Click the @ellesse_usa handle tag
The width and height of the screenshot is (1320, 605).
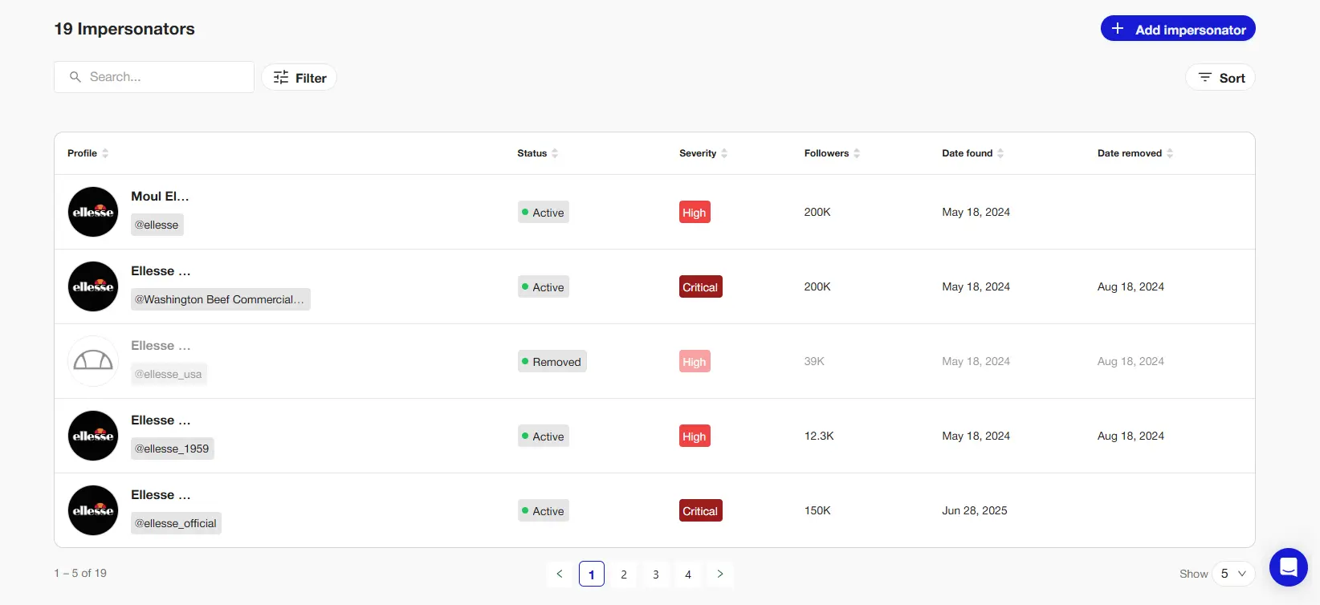pyautogui.click(x=169, y=374)
